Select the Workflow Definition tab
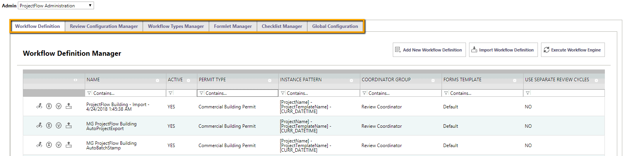 point(38,26)
